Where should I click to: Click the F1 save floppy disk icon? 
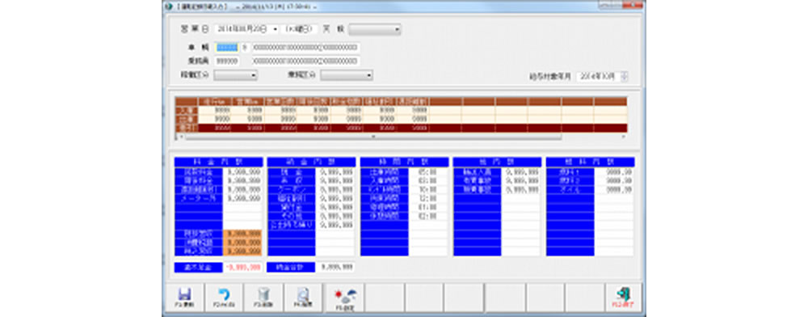[184, 294]
